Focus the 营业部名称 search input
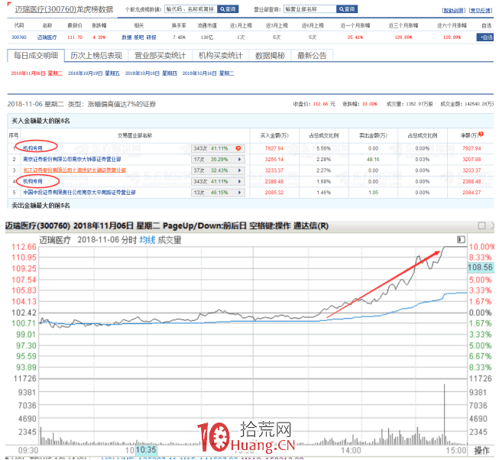This screenshot has height=460, width=499. [x=310, y=9]
